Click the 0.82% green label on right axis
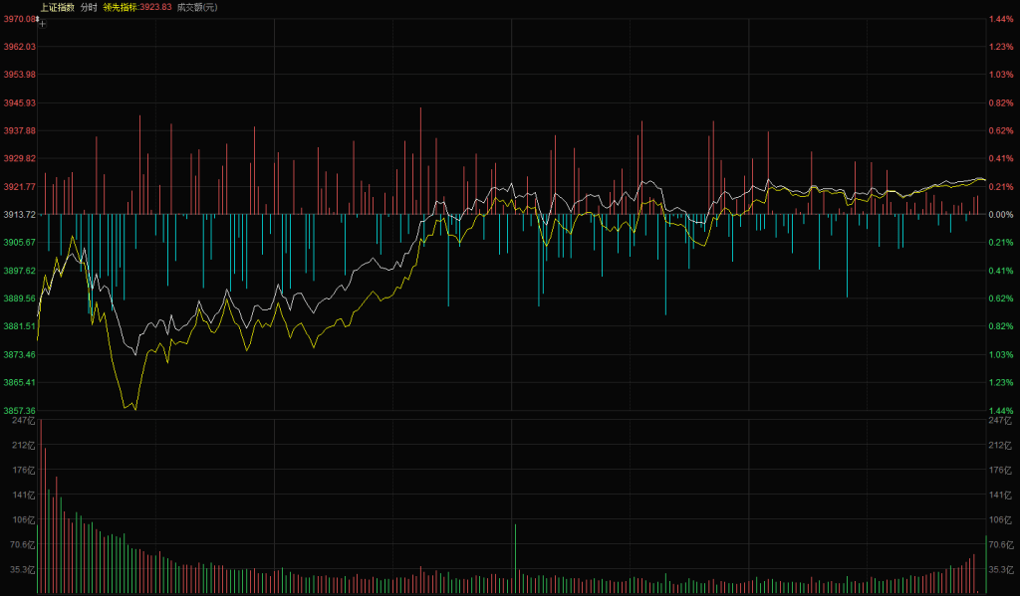 (x=1000, y=326)
